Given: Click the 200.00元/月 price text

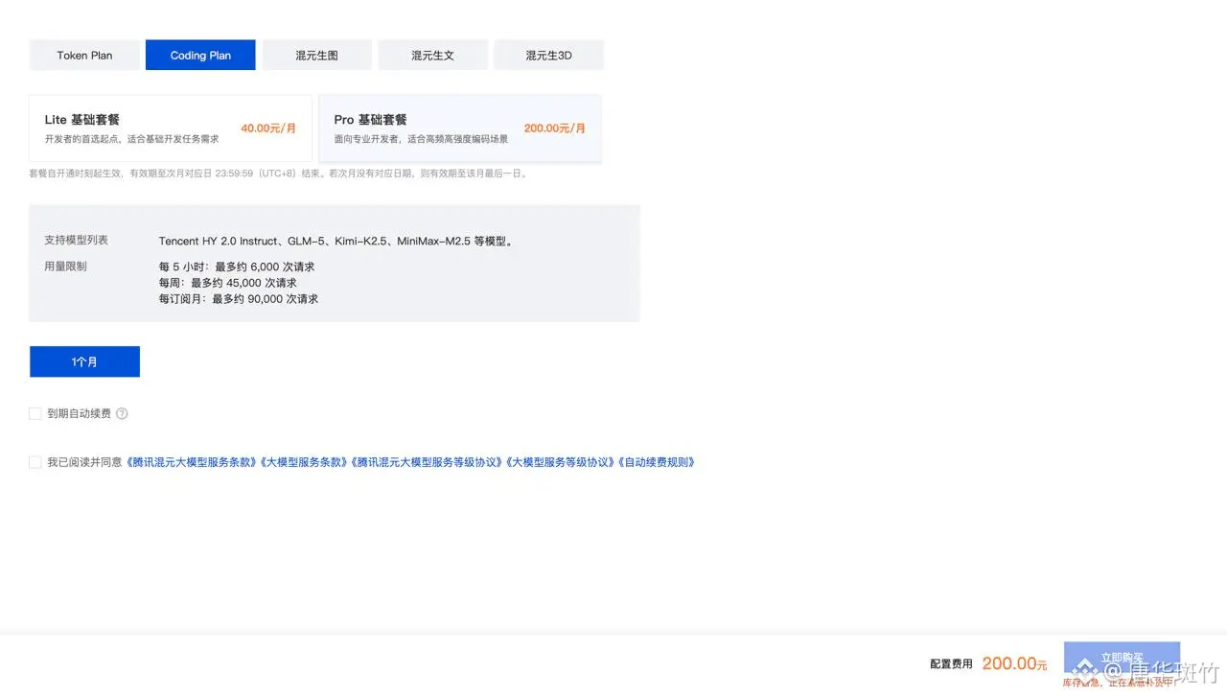Looking at the screenshot, I should click(x=555, y=128).
